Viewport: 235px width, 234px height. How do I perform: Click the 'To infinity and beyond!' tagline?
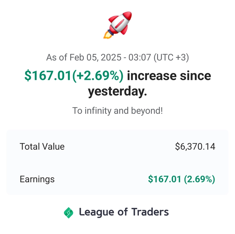point(117,111)
